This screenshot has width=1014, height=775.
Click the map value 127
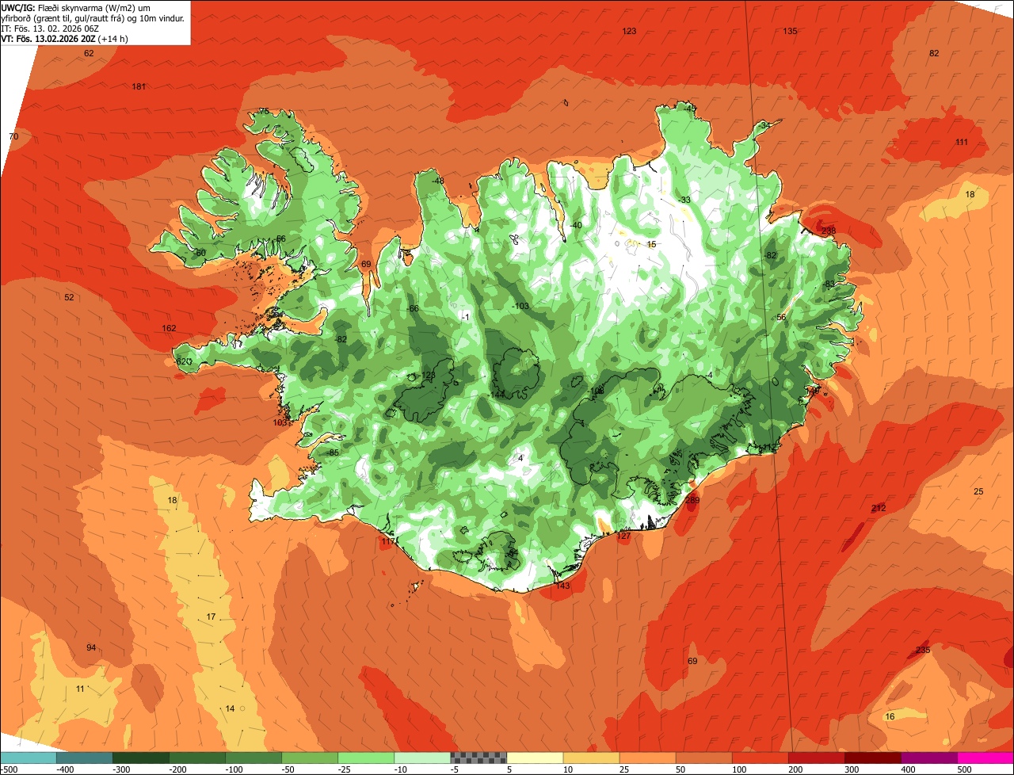623,536
